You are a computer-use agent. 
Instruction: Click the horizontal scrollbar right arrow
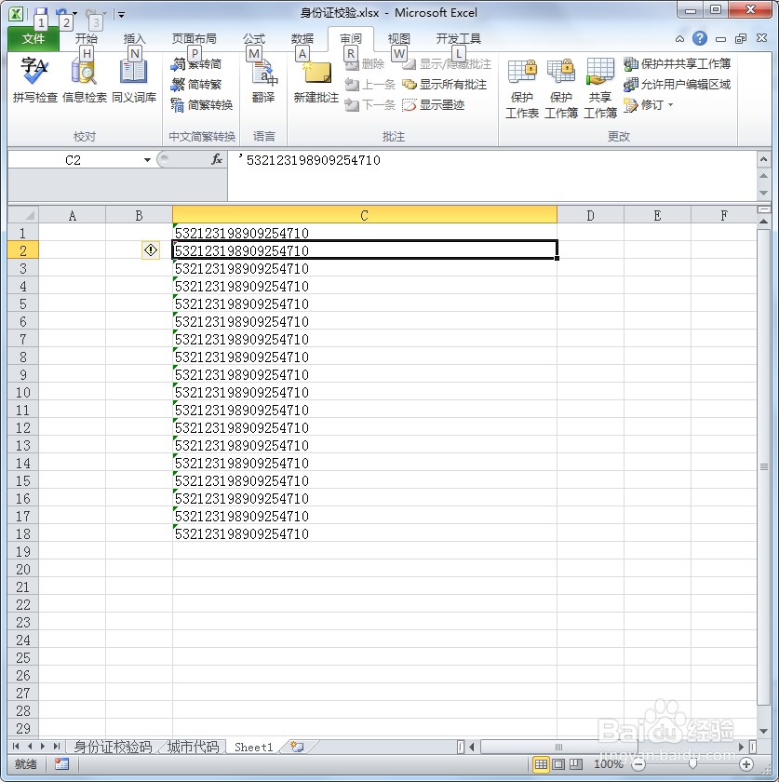(741, 747)
